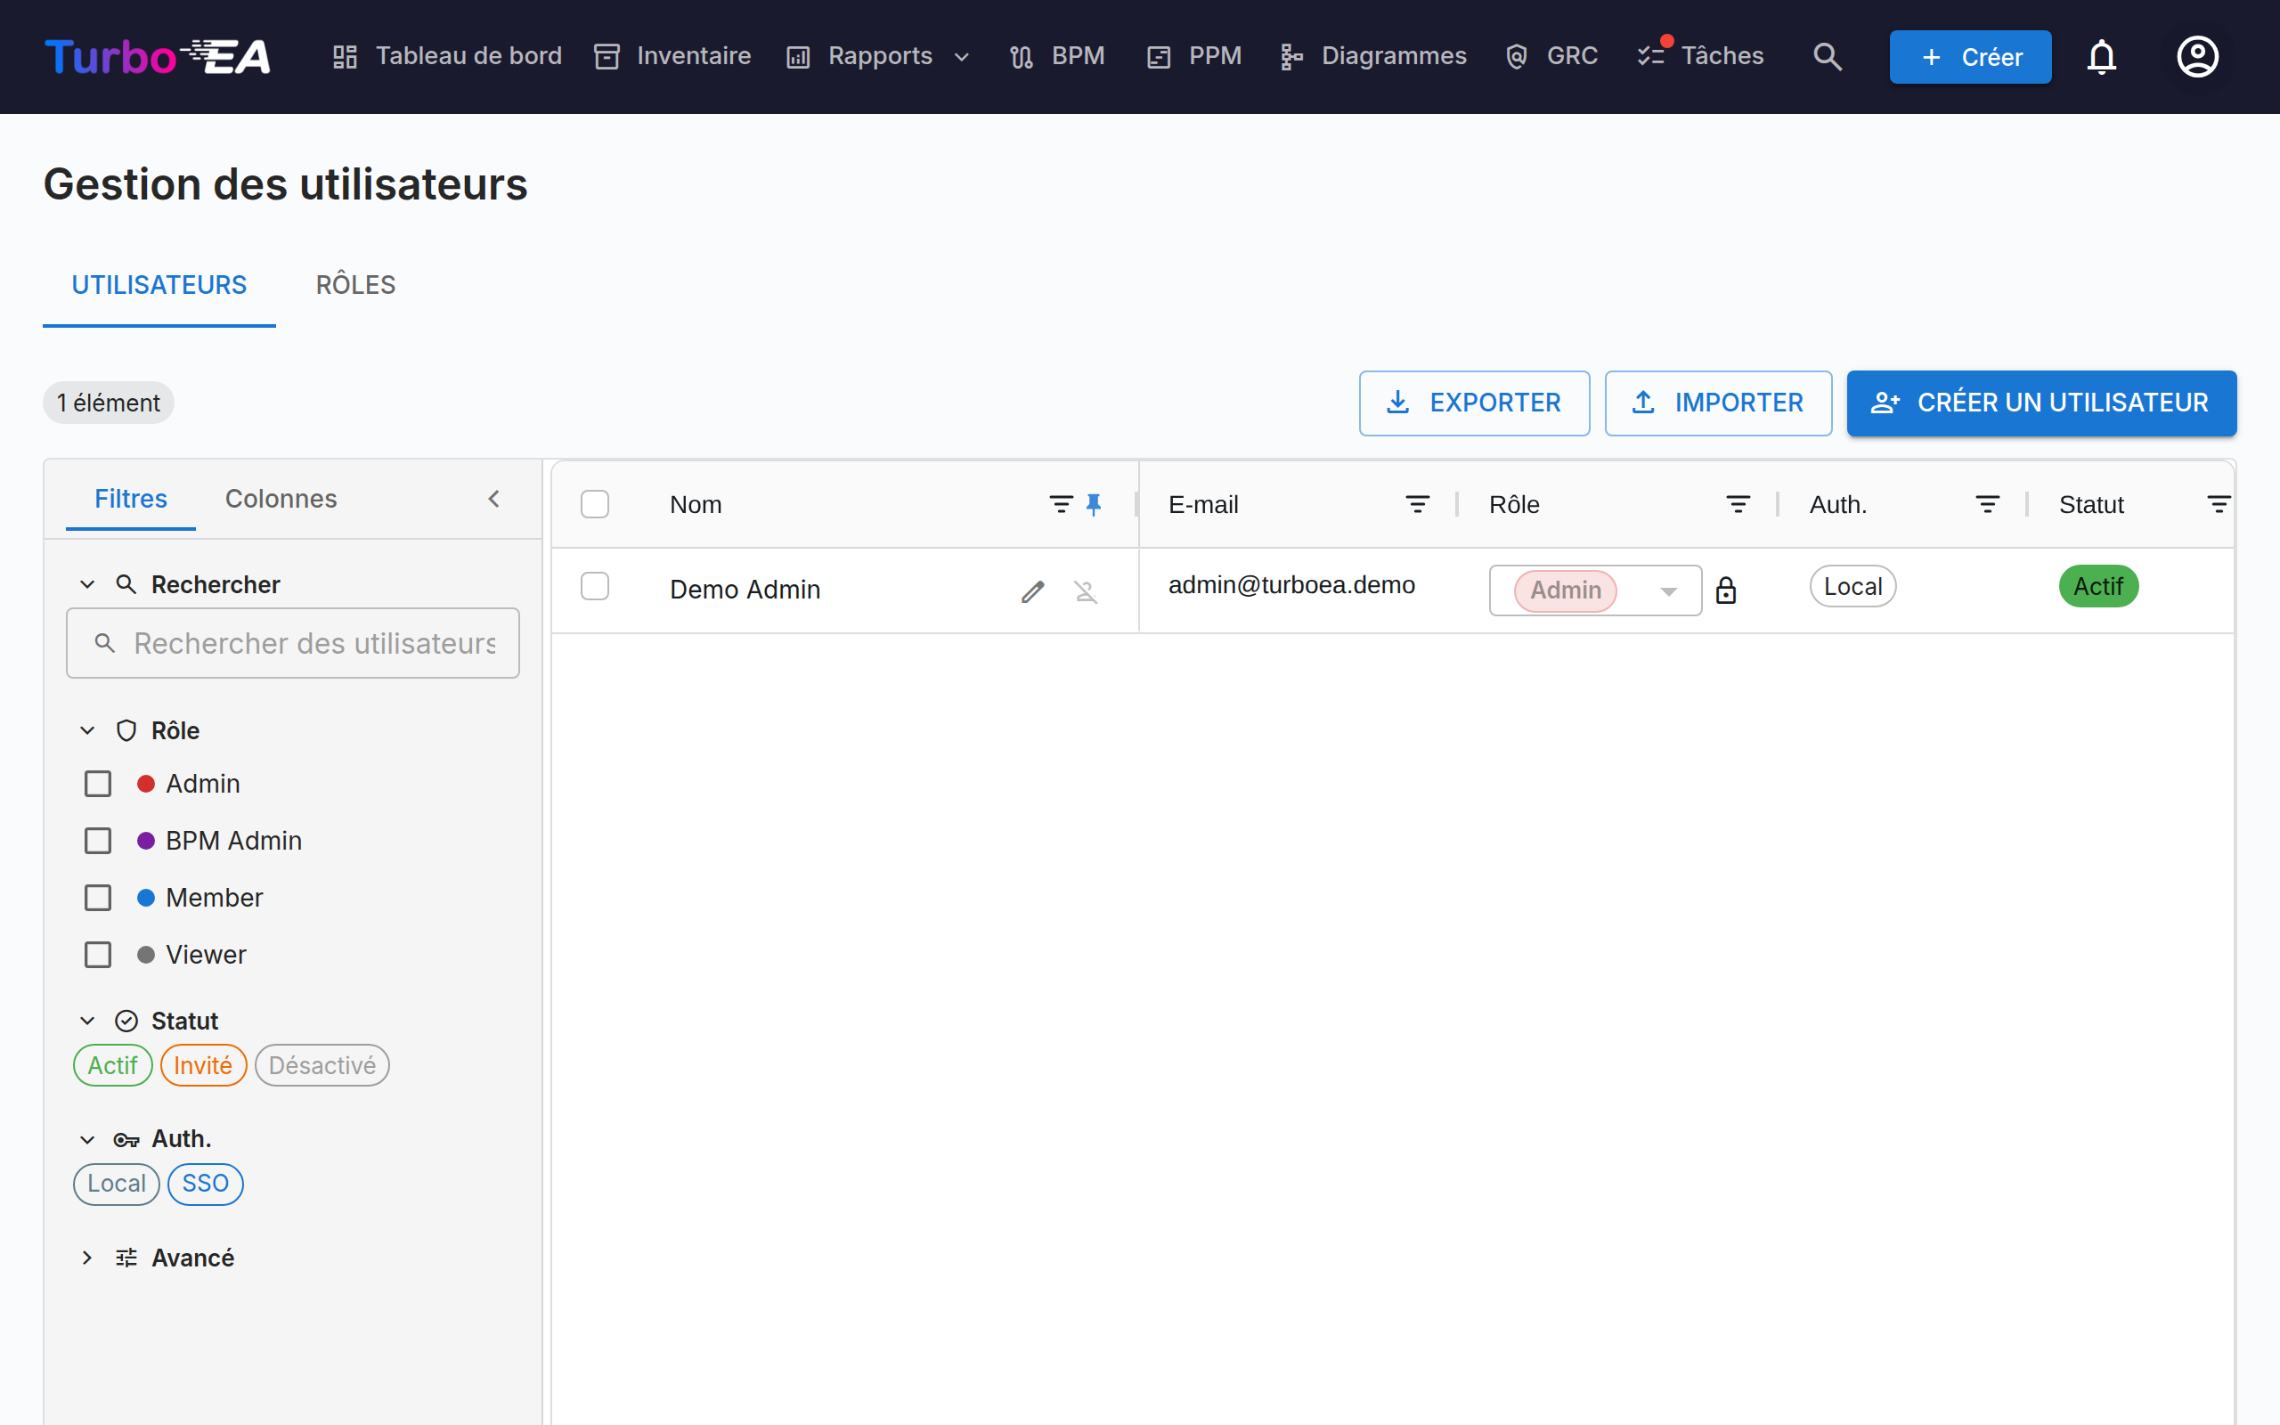Image resolution: width=2280 pixels, height=1425 pixels.
Task: Click the global search magnifier icon
Action: 1827,56
